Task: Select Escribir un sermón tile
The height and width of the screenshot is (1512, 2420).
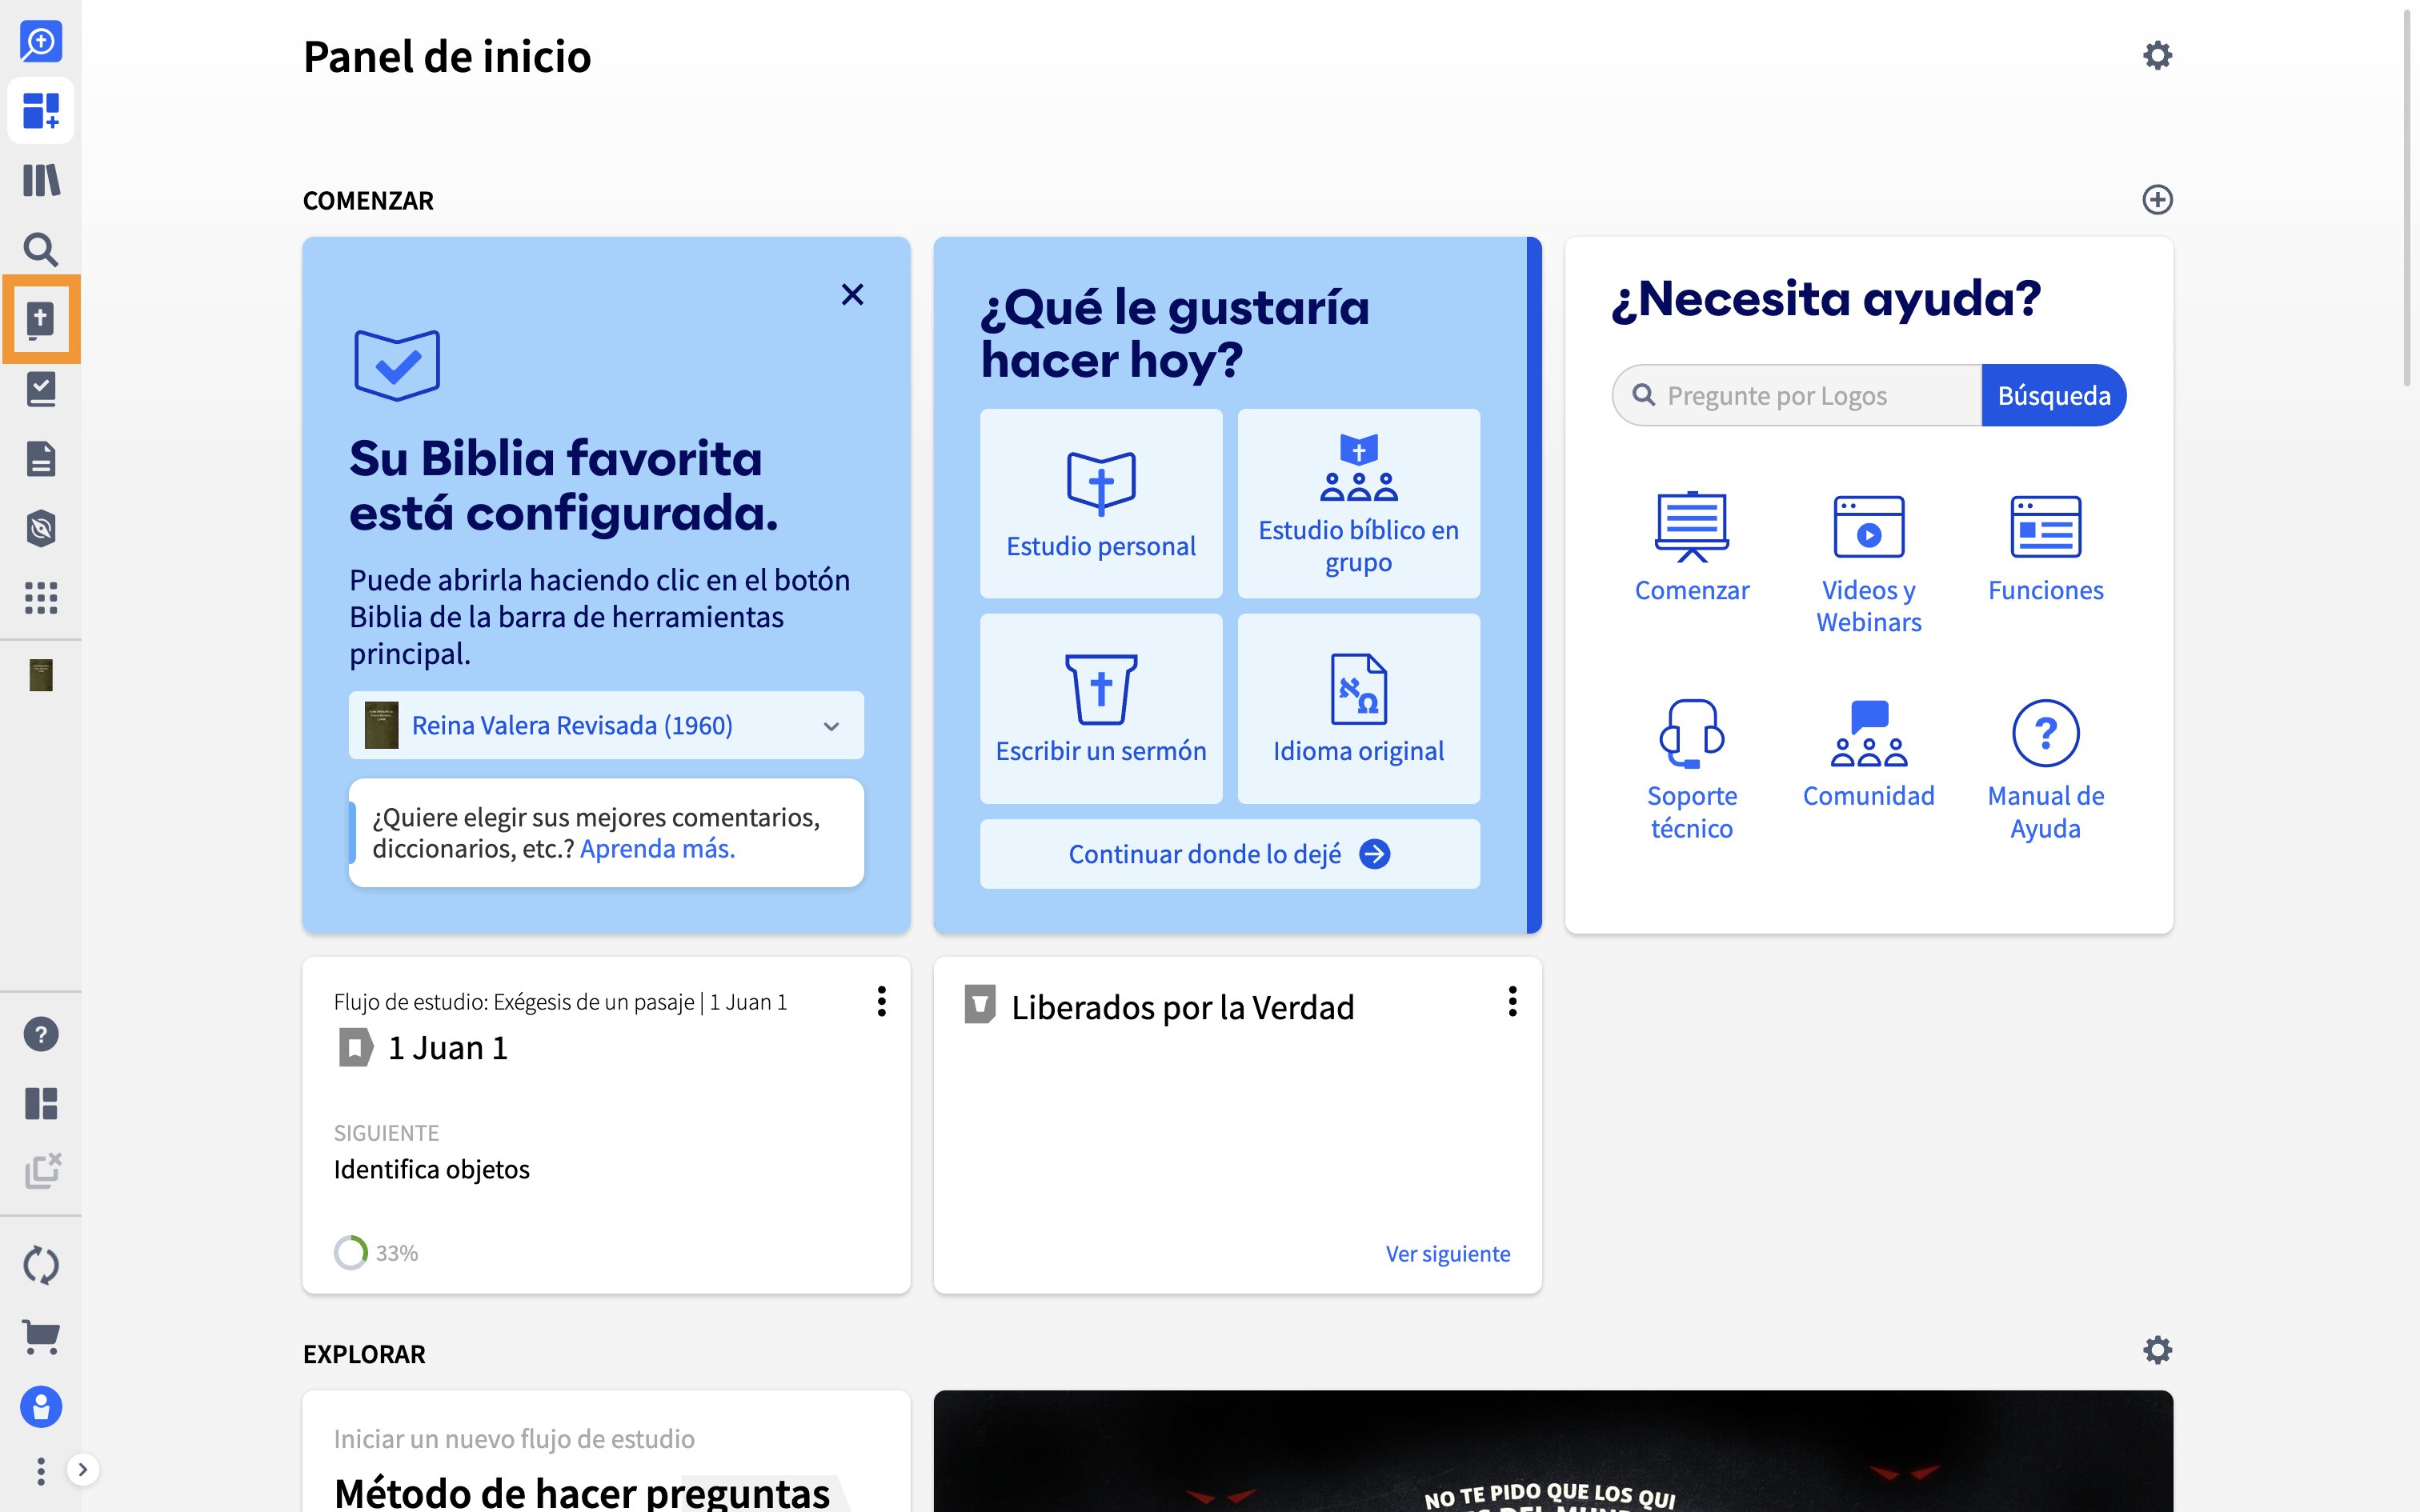Action: pos(1101,708)
